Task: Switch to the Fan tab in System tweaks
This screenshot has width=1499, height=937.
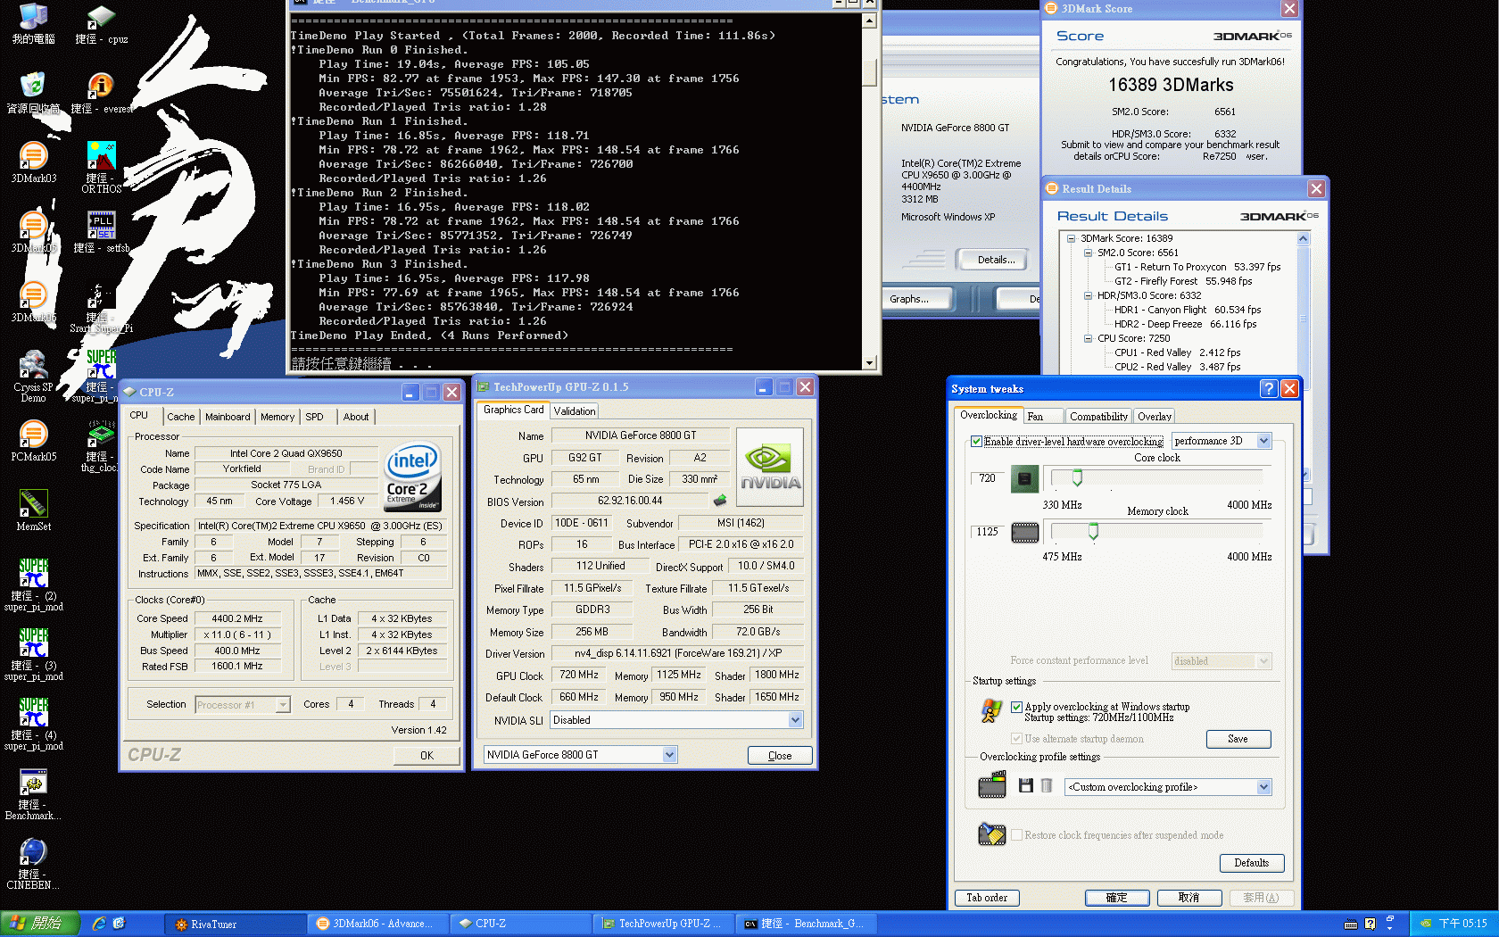Action: [x=1043, y=417]
